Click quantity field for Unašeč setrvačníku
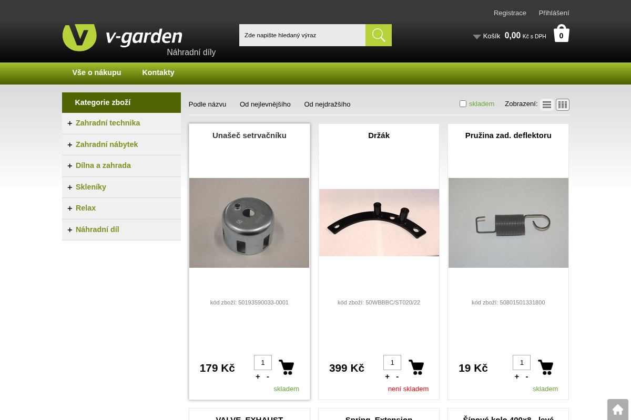Screen dimensions: 631x420 (x=263, y=362)
